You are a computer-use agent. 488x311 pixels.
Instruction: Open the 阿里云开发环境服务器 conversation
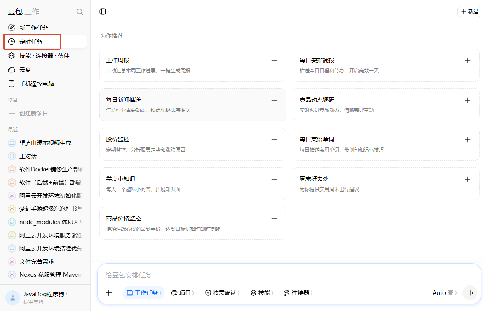pos(45,235)
